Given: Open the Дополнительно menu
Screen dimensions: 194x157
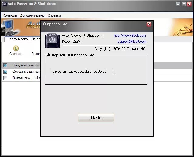Looking at the screenshot, I should point(32,15).
